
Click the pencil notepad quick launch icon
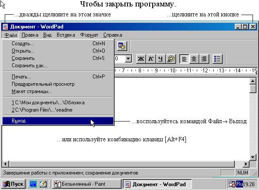point(43,184)
